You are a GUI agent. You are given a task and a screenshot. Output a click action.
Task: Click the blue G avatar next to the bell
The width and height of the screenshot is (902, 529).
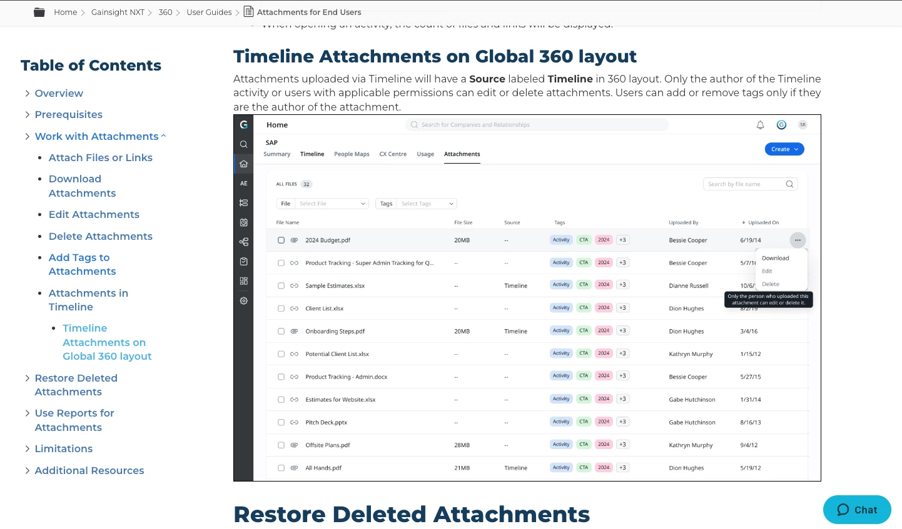coord(781,125)
